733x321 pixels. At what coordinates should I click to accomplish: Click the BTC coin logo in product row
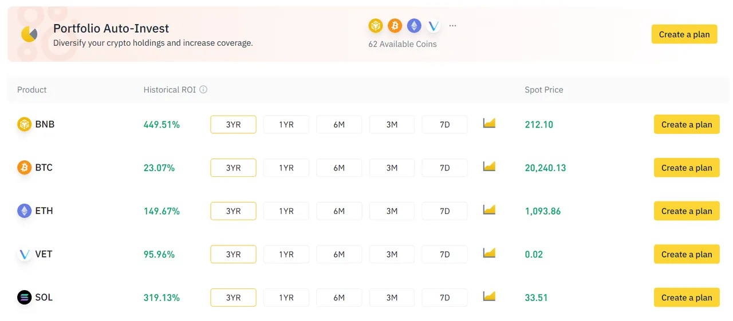[x=24, y=168]
